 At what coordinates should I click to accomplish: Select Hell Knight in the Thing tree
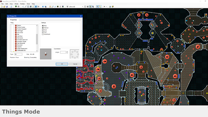pos(20,31)
